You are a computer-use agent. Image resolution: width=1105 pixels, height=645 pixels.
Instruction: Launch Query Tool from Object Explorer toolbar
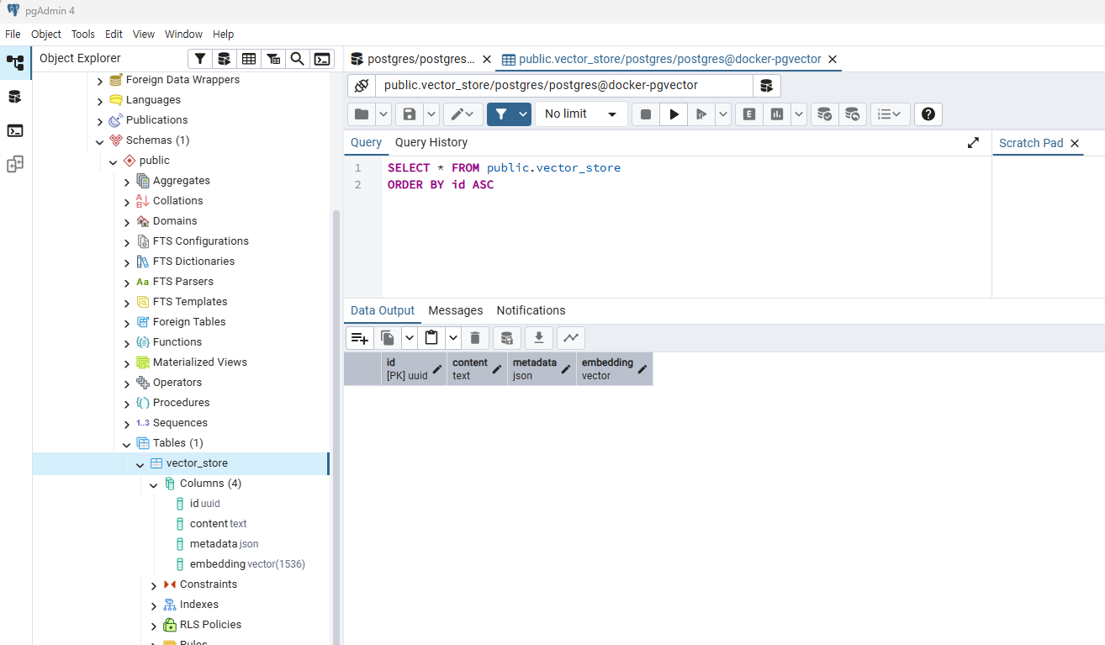(x=224, y=59)
